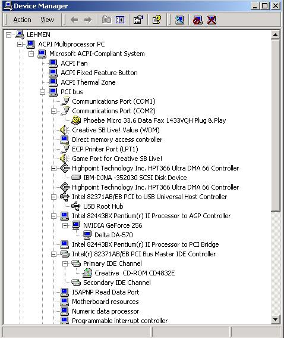Click the Uninstall device toolbar icon
This screenshot has height=338, width=284.
point(212,20)
